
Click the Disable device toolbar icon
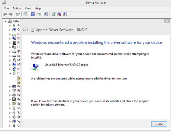coord(65,14)
